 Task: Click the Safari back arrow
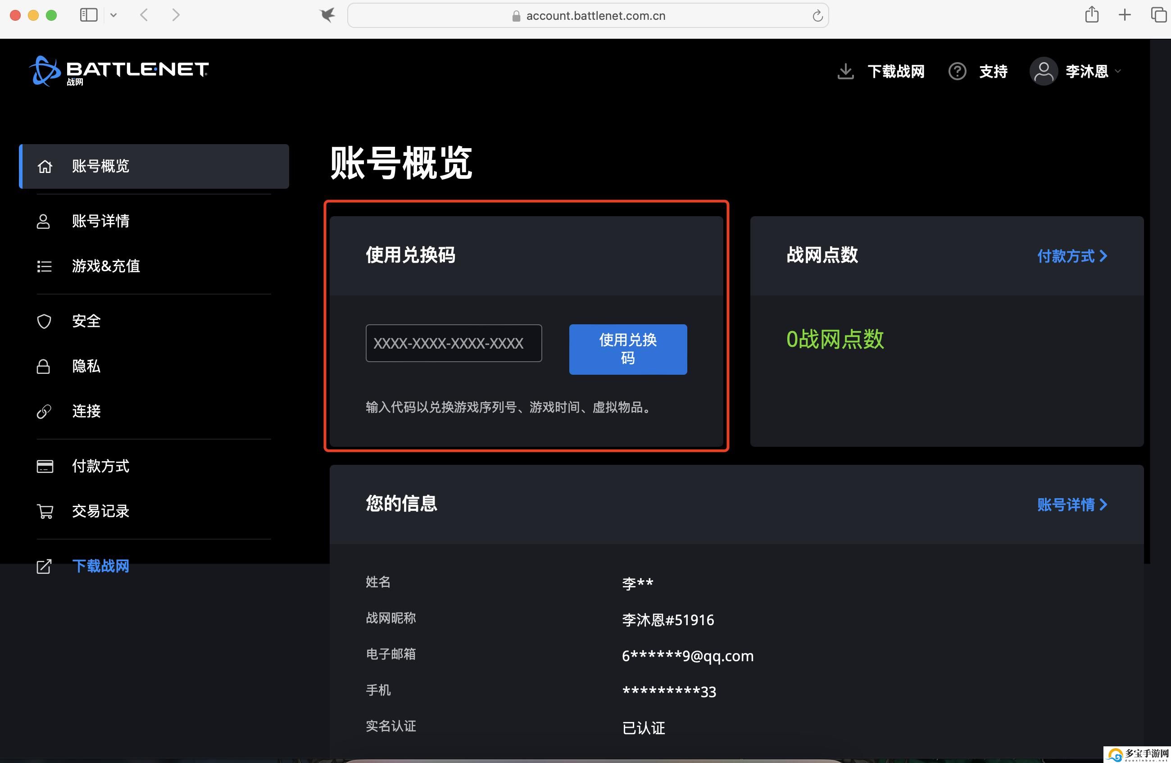tap(144, 15)
